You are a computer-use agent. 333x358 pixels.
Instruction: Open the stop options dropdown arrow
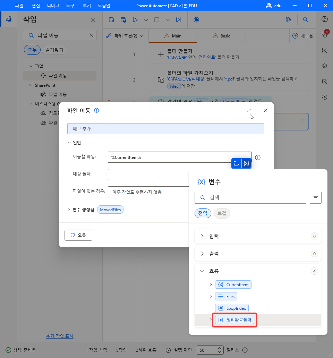[168, 20]
